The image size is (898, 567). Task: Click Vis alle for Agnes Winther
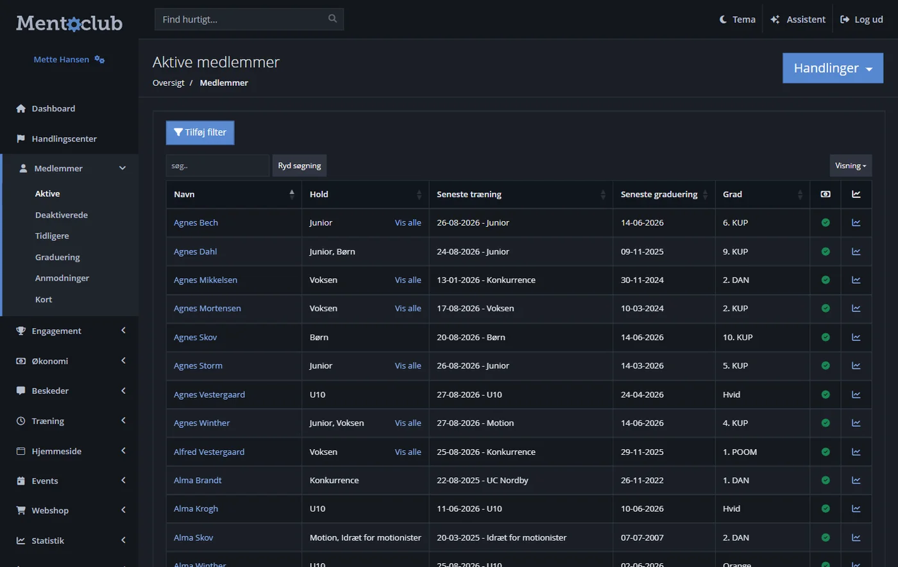pyautogui.click(x=408, y=423)
